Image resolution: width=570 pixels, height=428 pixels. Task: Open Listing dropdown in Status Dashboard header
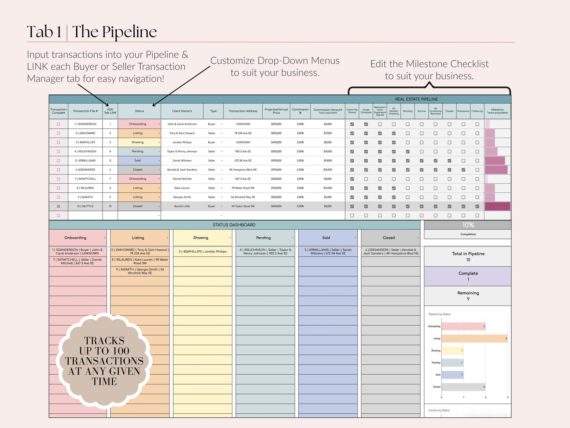(167, 238)
